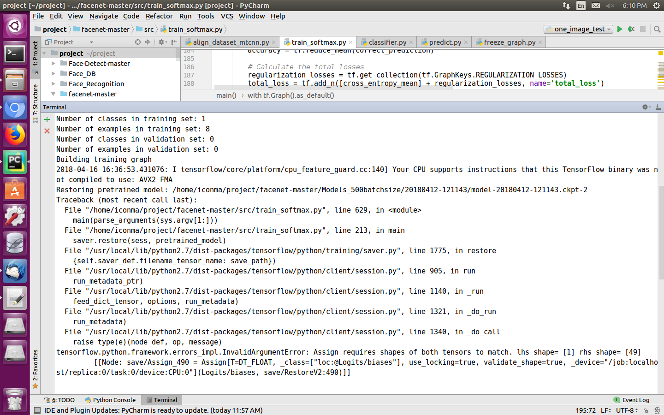Open the Event Log

point(631,400)
